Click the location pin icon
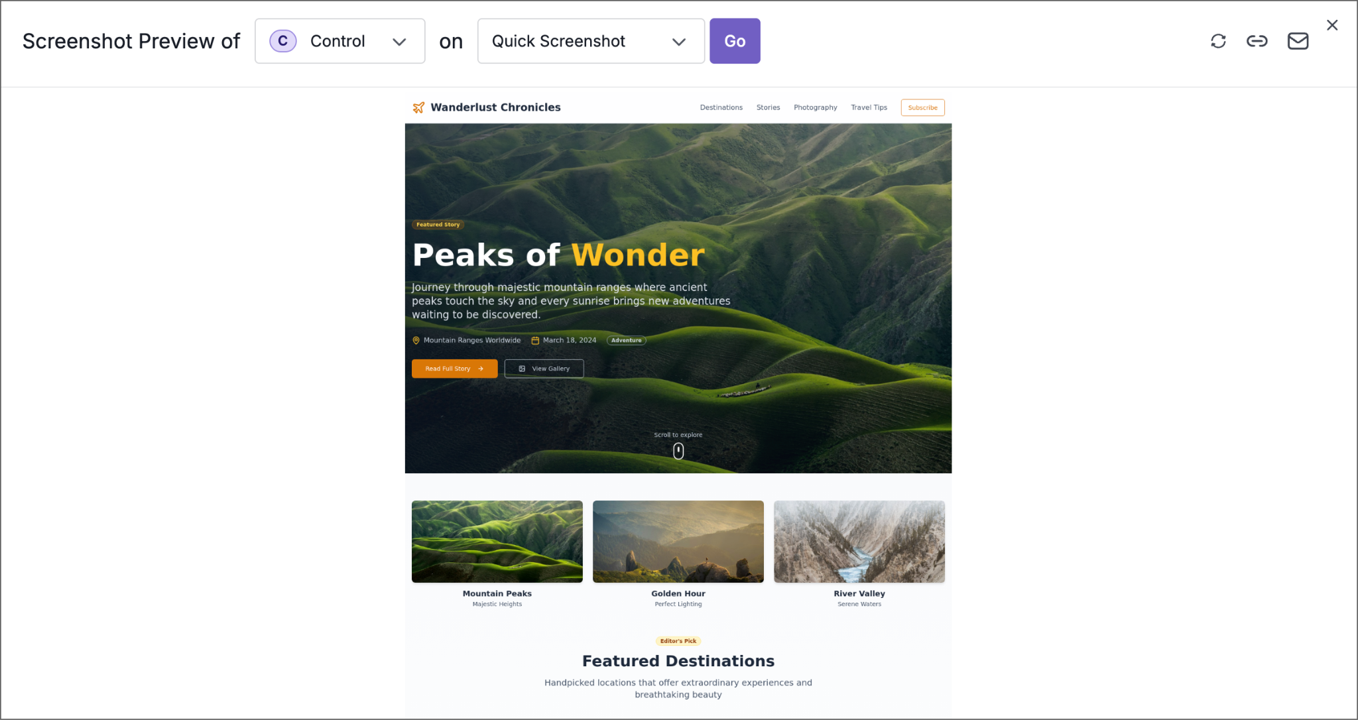The height and width of the screenshot is (720, 1358). 416,341
